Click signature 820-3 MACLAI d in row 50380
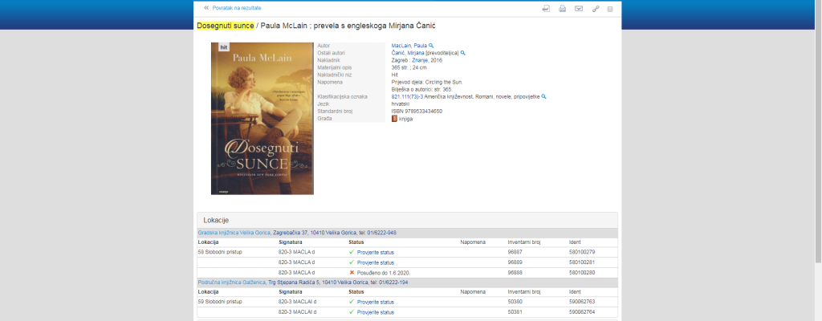Screen dimensions: 822x321 [x=298, y=302]
